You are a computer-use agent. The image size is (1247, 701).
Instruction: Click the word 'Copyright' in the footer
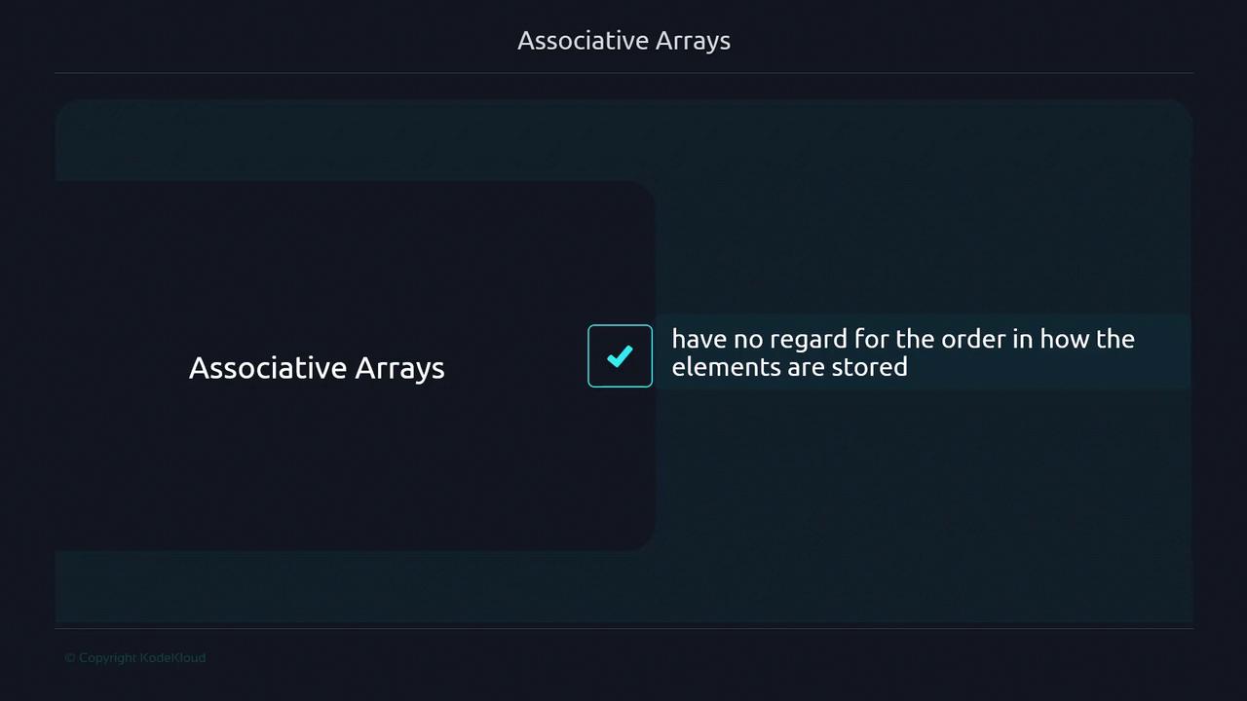107,658
